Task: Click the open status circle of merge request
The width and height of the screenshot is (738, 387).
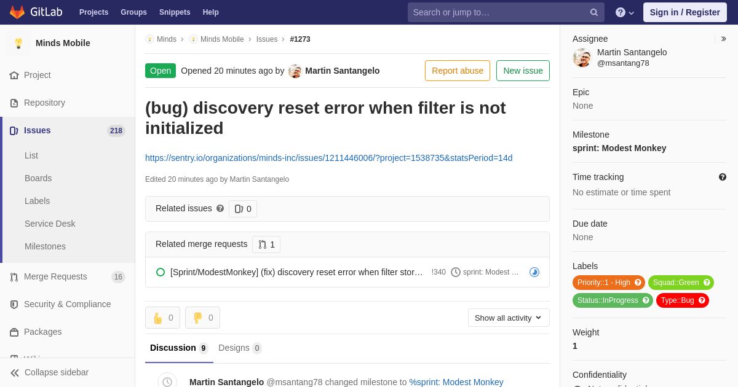Action: point(161,272)
